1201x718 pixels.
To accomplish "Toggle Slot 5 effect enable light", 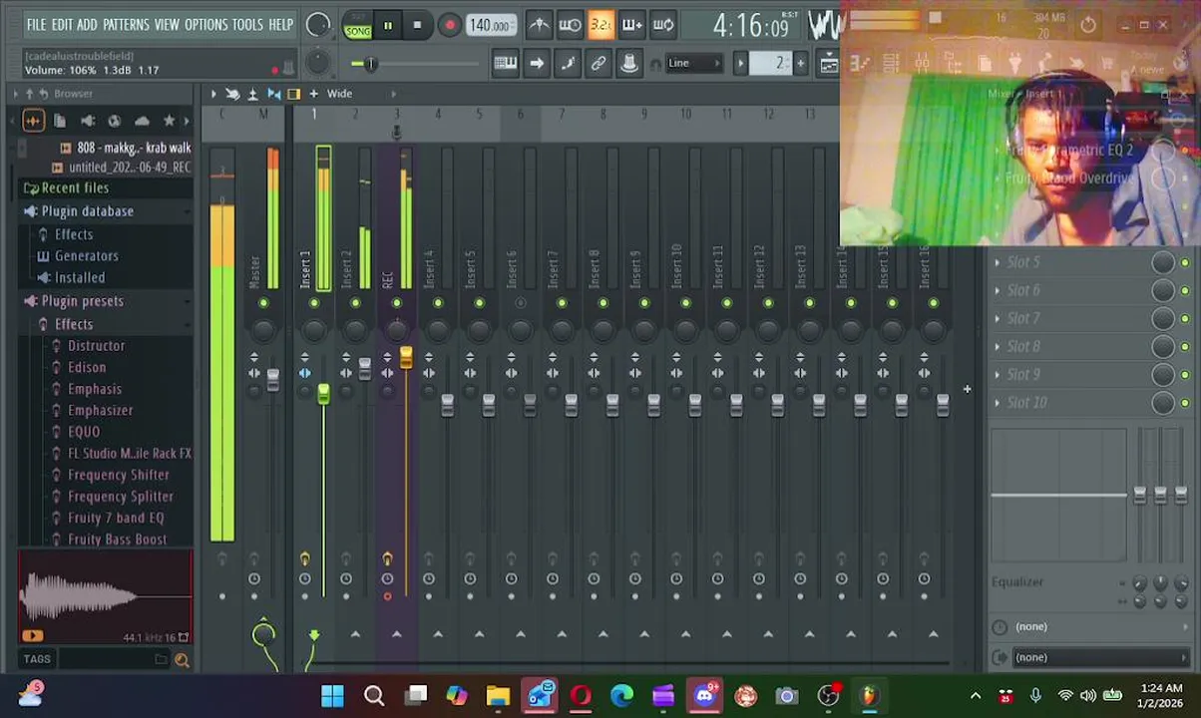I will 1184,262.
